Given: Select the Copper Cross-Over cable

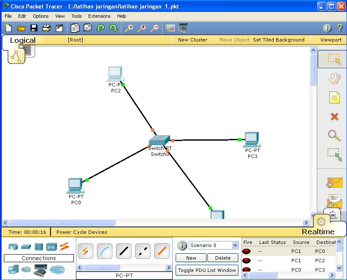Looking at the screenshot, I should pyautogui.click(x=143, y=252).
